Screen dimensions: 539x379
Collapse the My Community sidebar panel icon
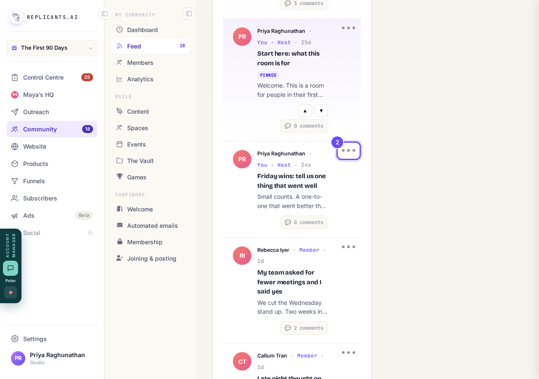[189, 13]
